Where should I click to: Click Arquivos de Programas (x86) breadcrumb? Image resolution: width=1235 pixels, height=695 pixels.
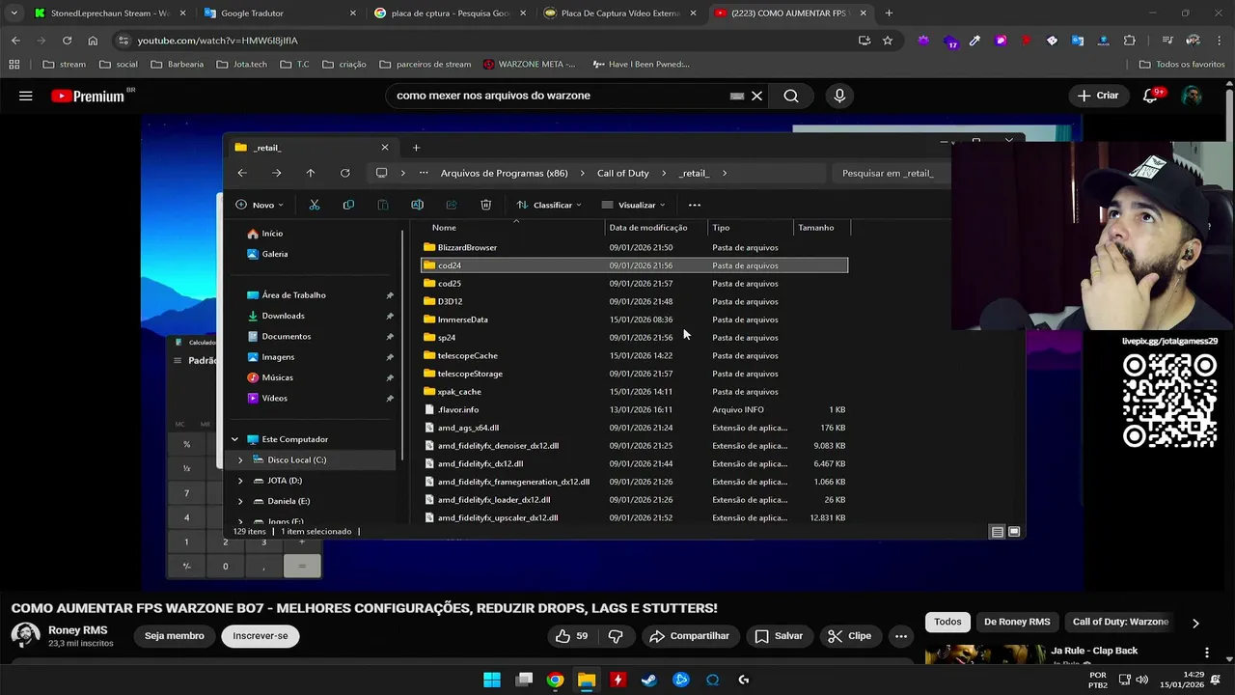(504, 174)
